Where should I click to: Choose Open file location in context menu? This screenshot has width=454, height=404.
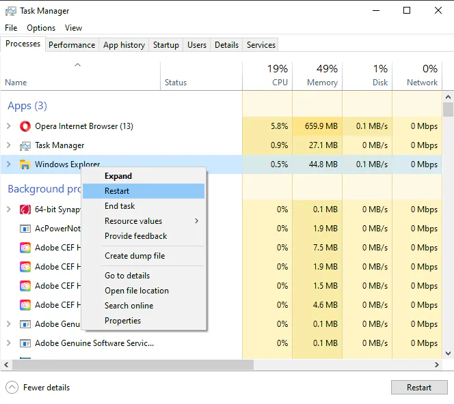pyautogui.click(x=144, y=291)
